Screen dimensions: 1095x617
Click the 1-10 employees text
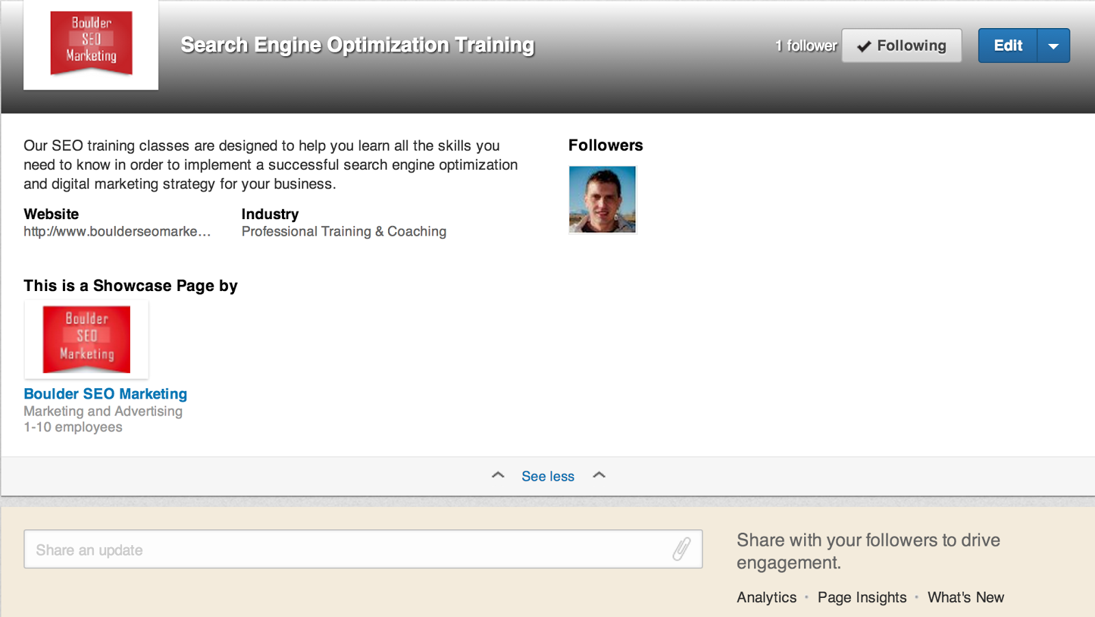(73, 427)
